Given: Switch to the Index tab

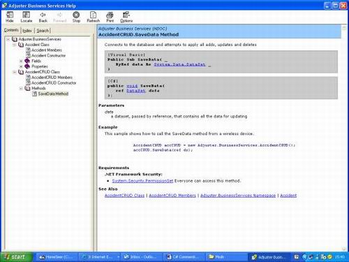Looking at the screenshot, I should tap(27, 31).
